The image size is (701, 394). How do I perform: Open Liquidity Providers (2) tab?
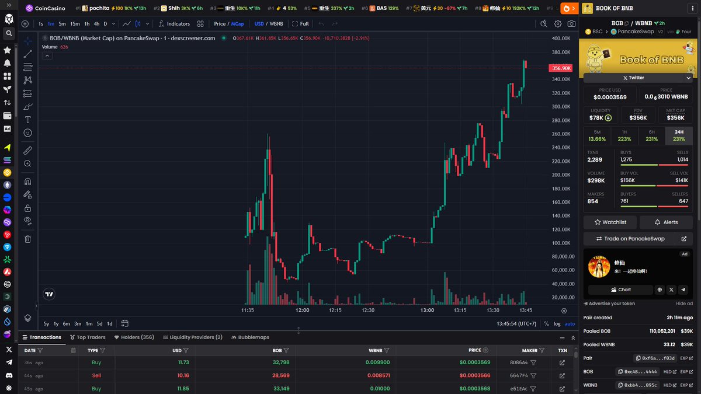pos(193,337)
